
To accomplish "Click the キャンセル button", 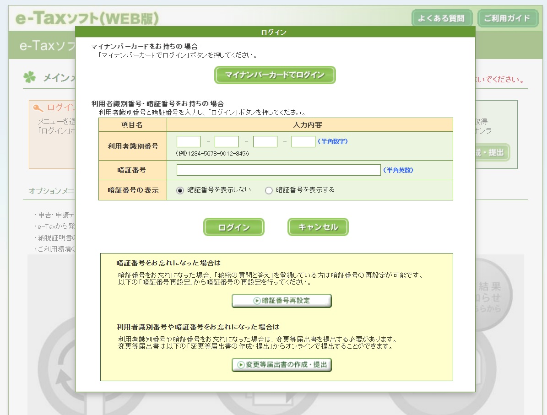I will point(318,227).
